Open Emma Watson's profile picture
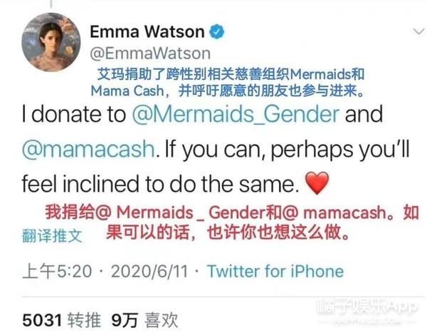This screenshot has width=427, height=335. 51,42
